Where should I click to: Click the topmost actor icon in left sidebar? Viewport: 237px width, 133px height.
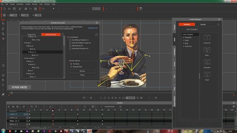coord(3,23)
